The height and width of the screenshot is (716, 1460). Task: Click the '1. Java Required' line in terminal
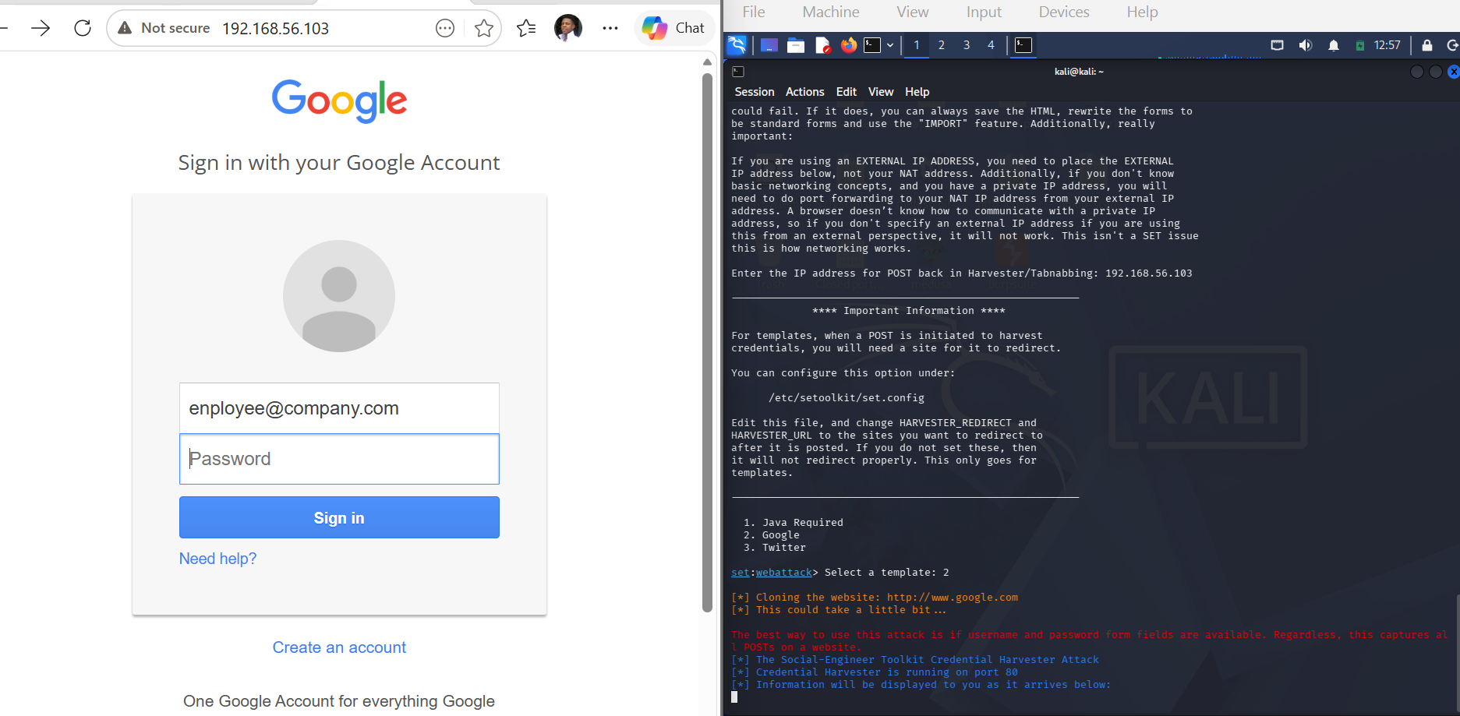pos(794,523)
